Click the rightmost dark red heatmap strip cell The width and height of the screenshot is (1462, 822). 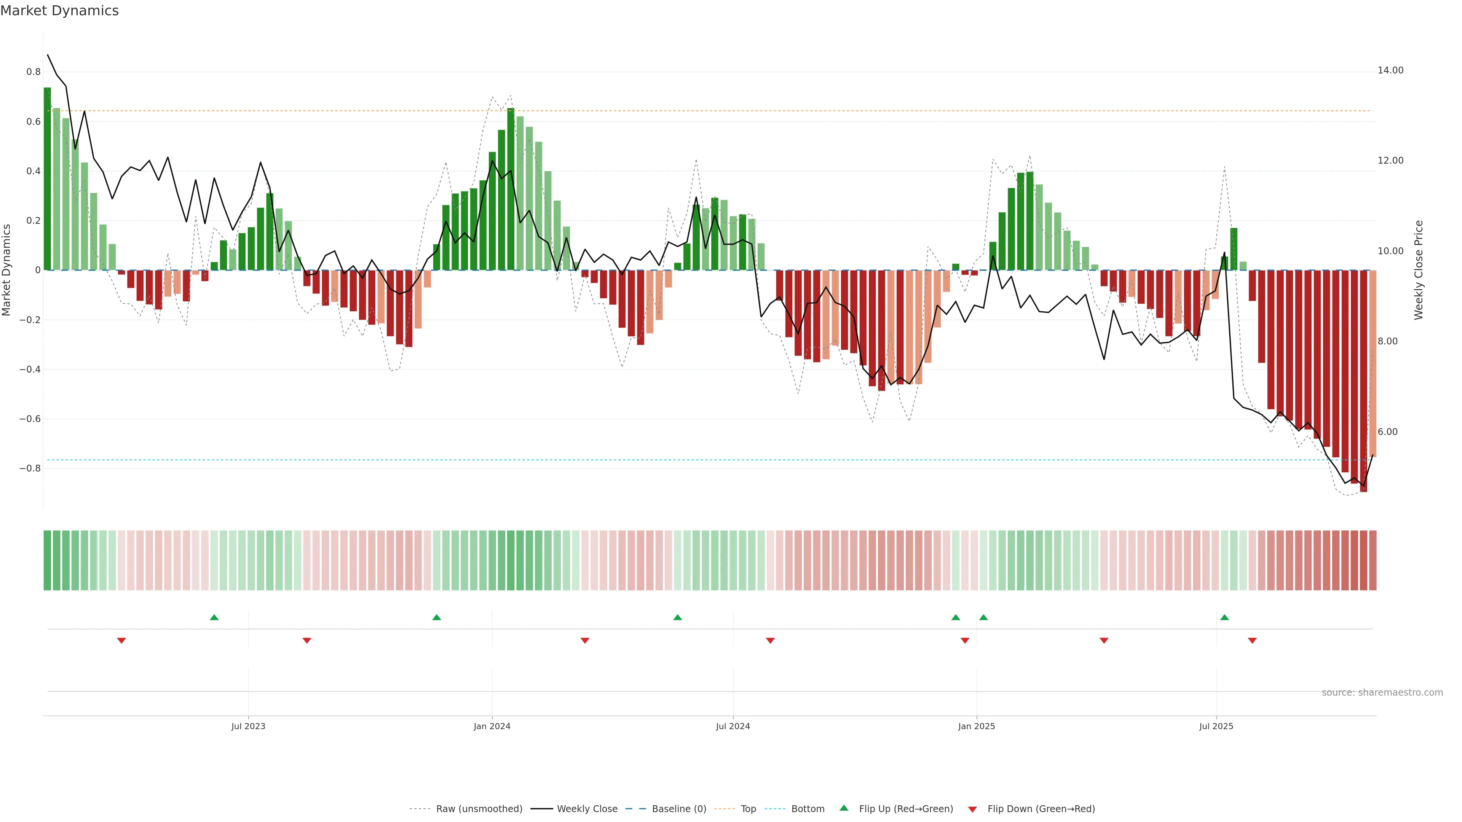[1372, 561]
